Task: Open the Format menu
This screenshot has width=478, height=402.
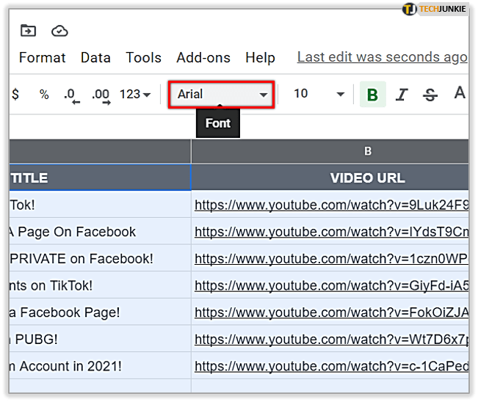Action: [42, 57]
